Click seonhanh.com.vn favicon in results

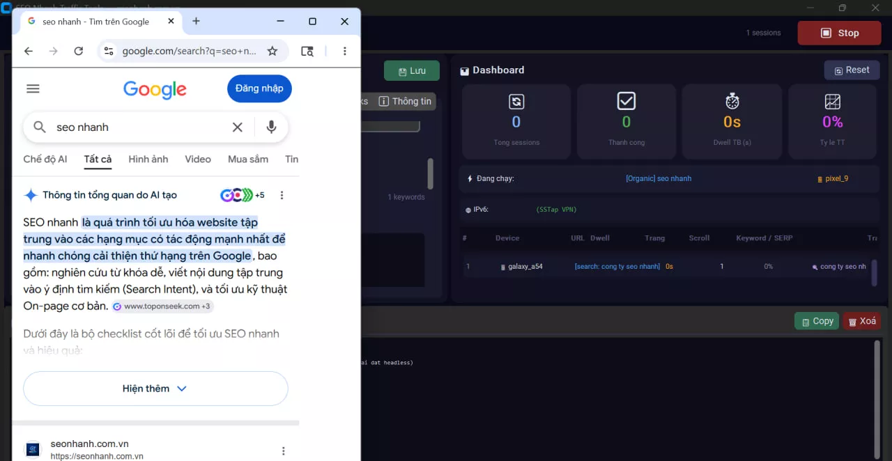coord(33,450)
